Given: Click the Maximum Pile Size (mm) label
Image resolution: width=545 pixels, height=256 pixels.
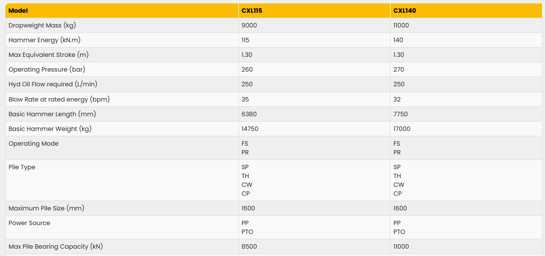Looking at the screenshot, I should (47, 208).
